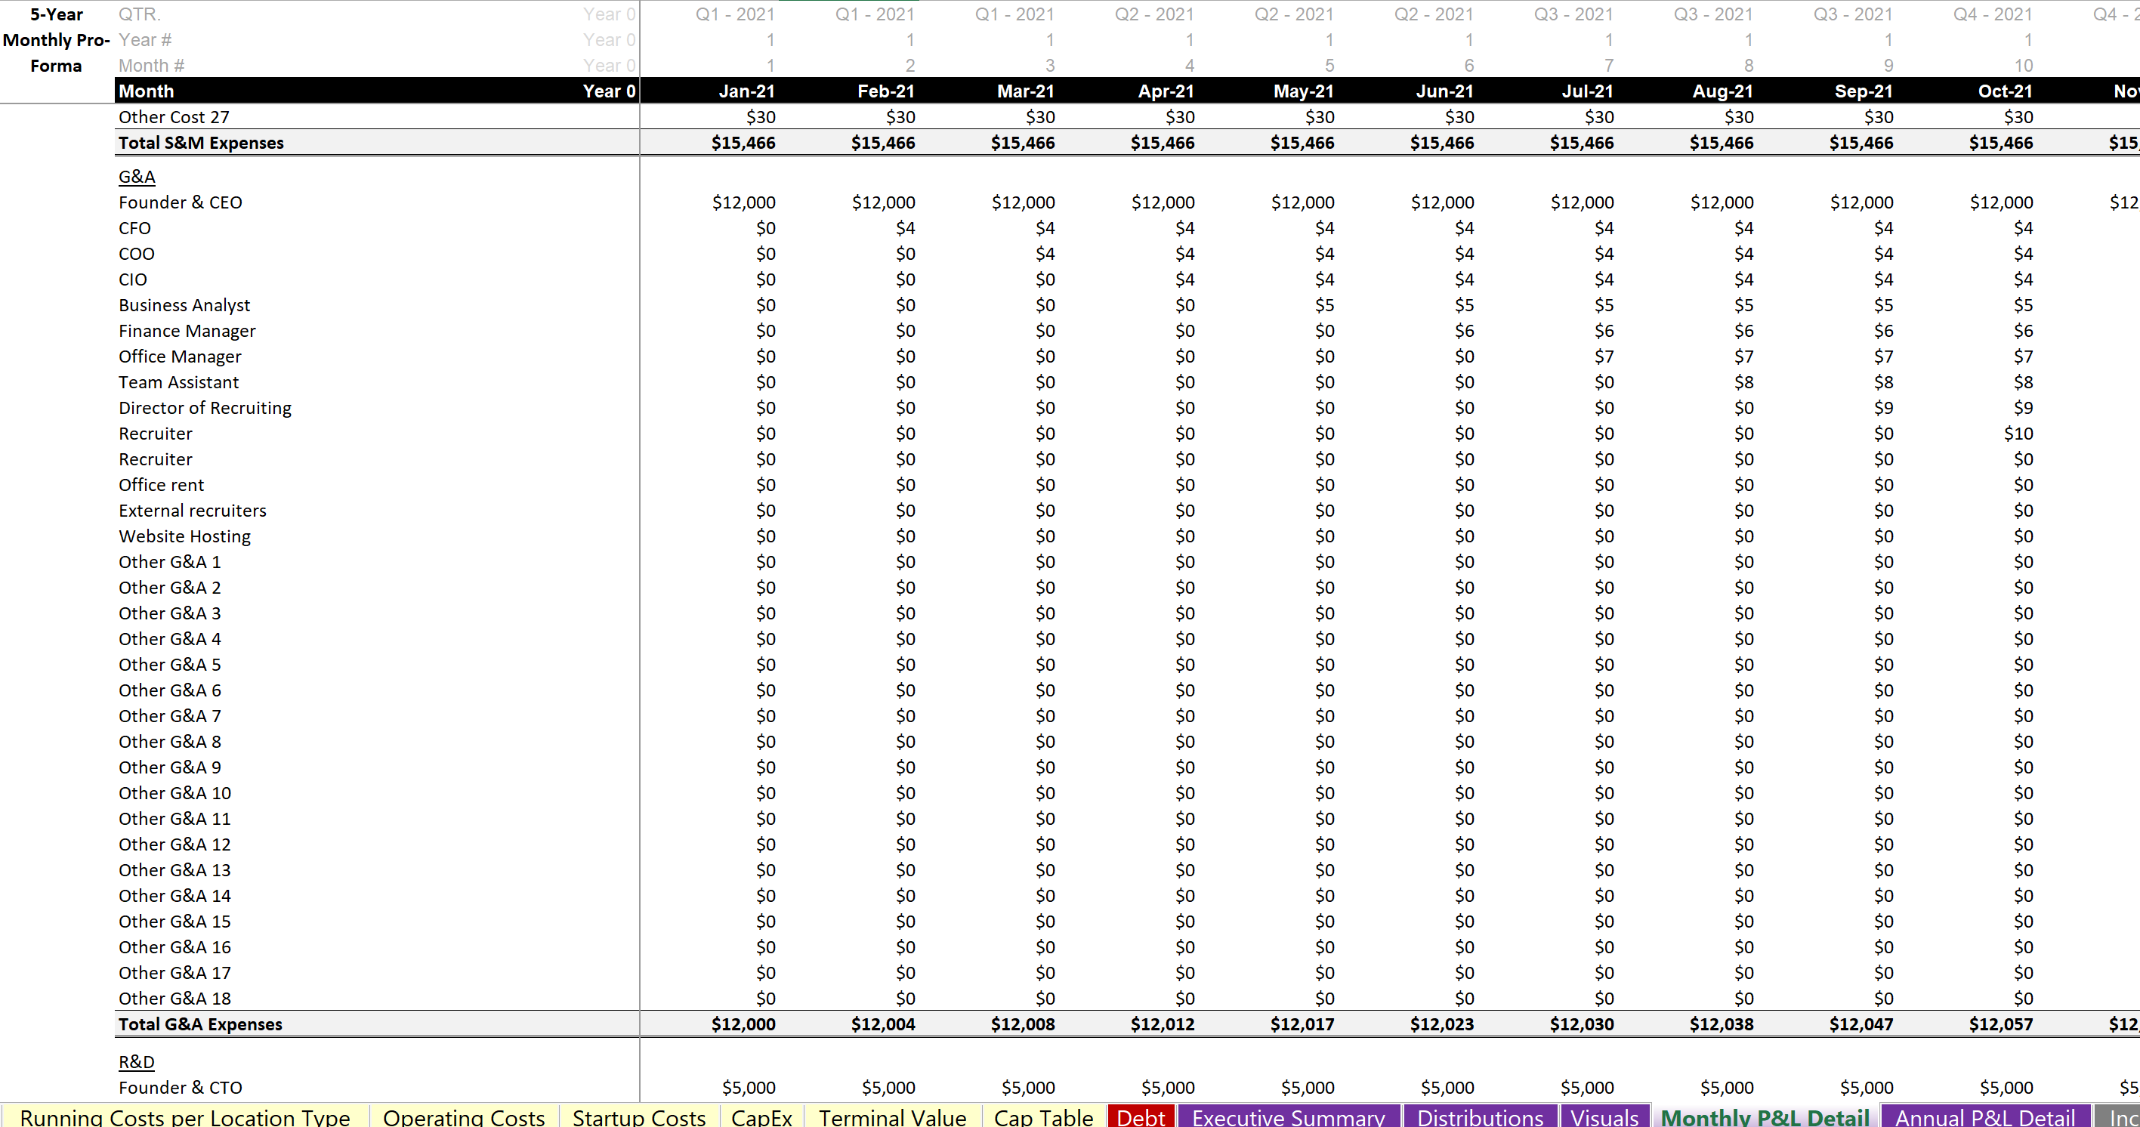This screenshot has width=2140, height=1127.
Task: Open the Cap Table sheet tab
Action: pyautogui.click(x=1043, y=1116)
